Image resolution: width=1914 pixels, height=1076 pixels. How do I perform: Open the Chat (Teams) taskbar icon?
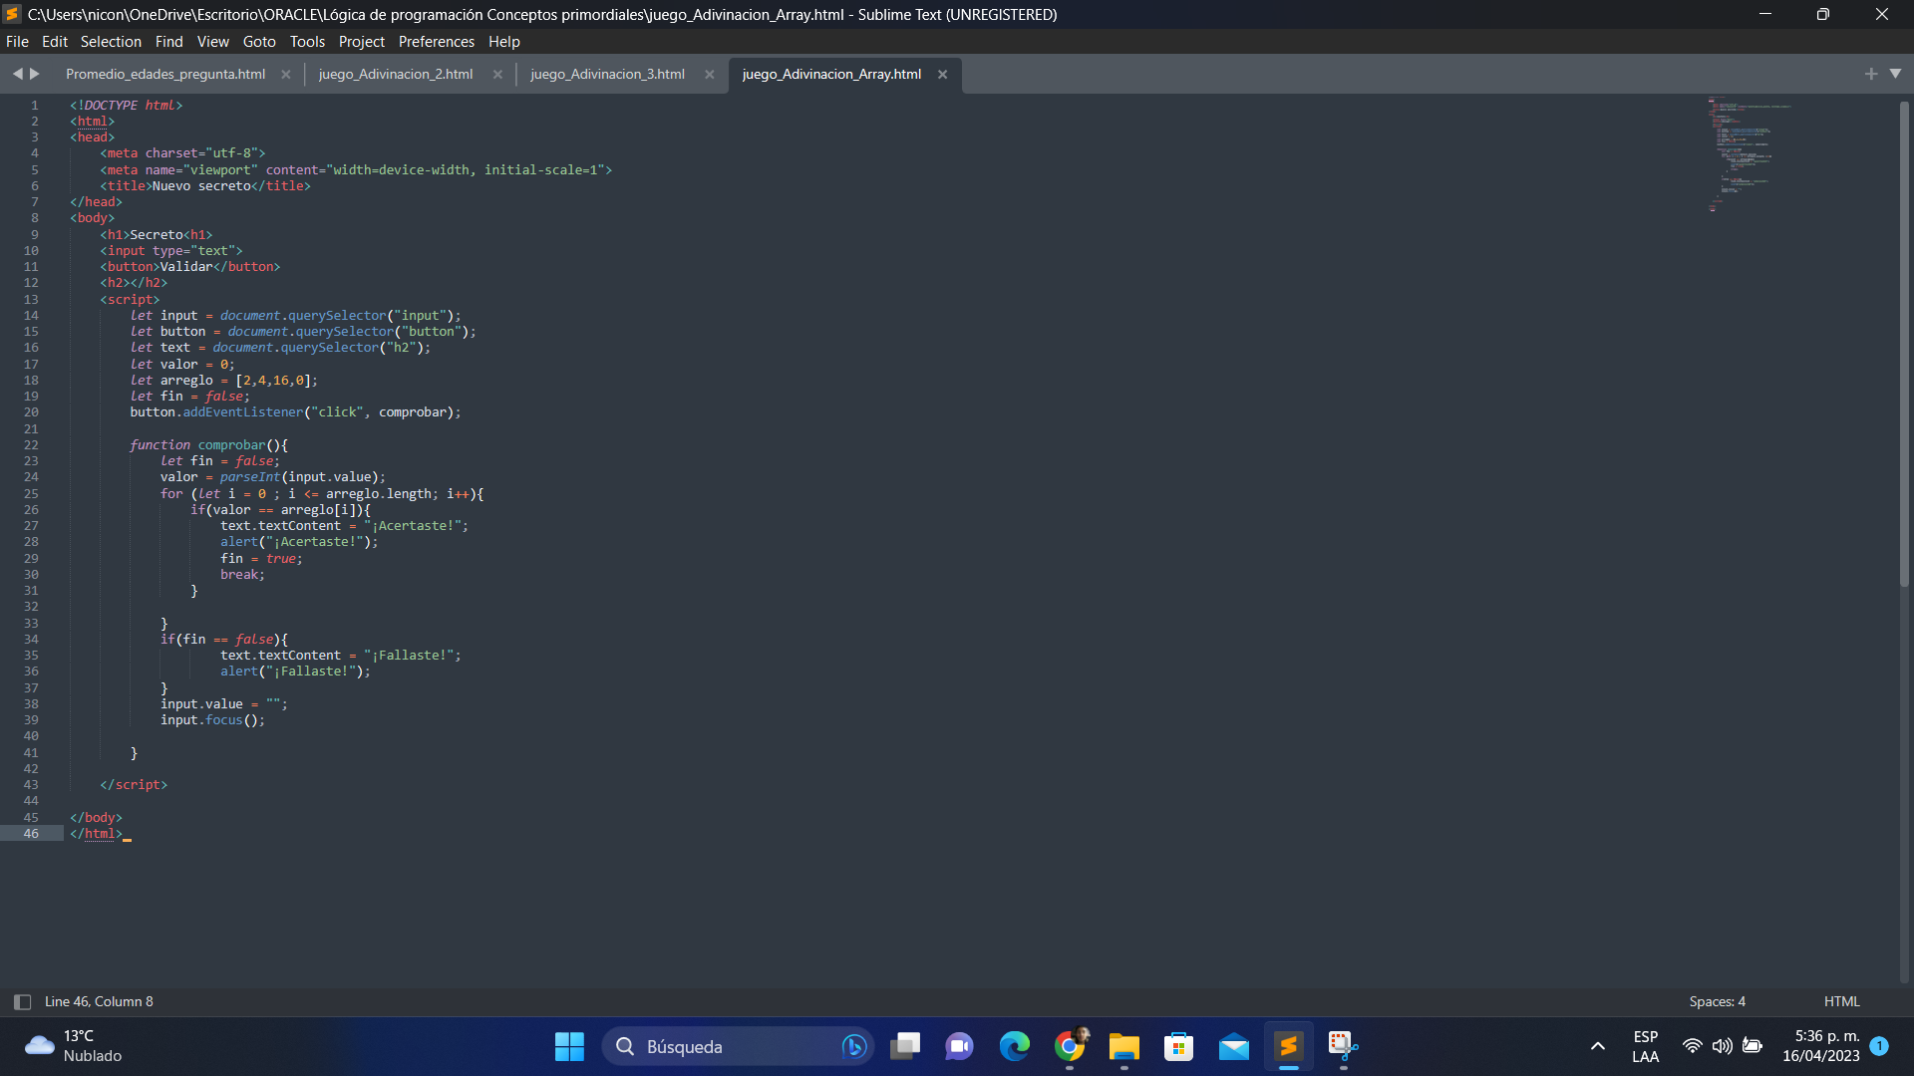960,1047
